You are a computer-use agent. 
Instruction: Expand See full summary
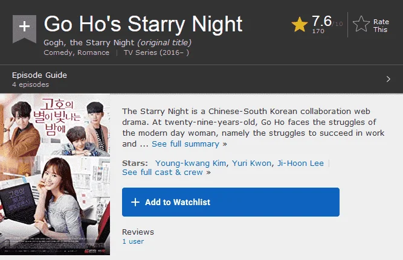(185, 144)
